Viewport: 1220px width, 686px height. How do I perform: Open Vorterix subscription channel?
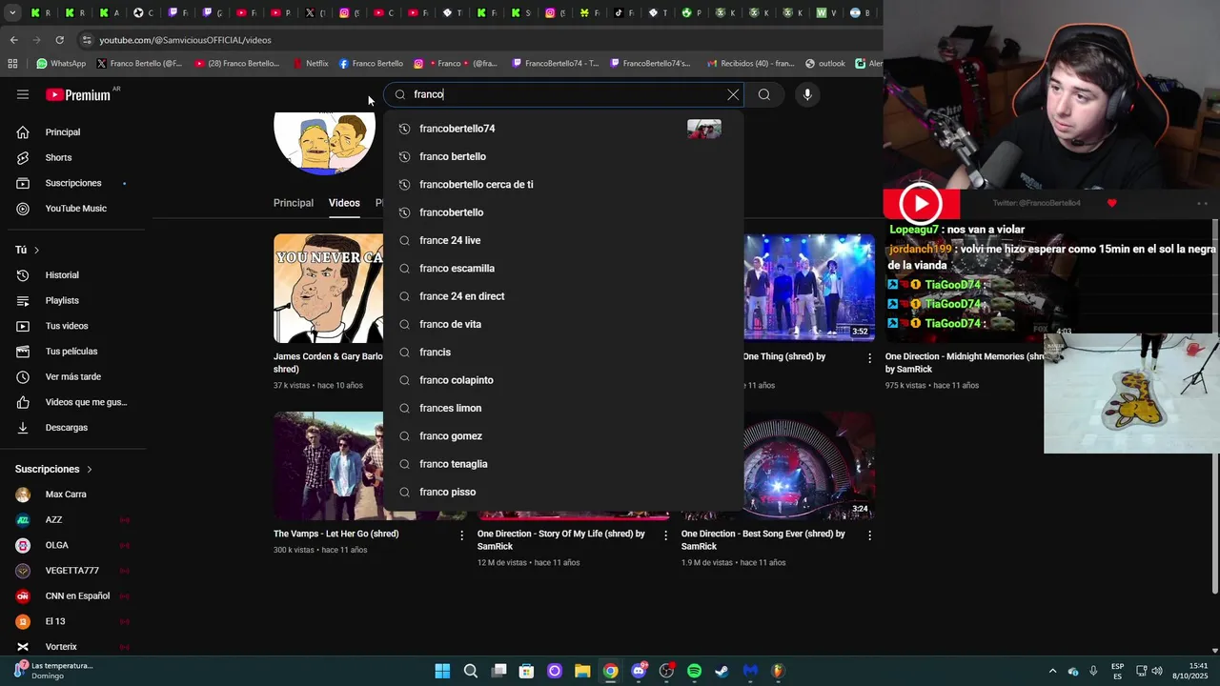[x=72, y=647]
